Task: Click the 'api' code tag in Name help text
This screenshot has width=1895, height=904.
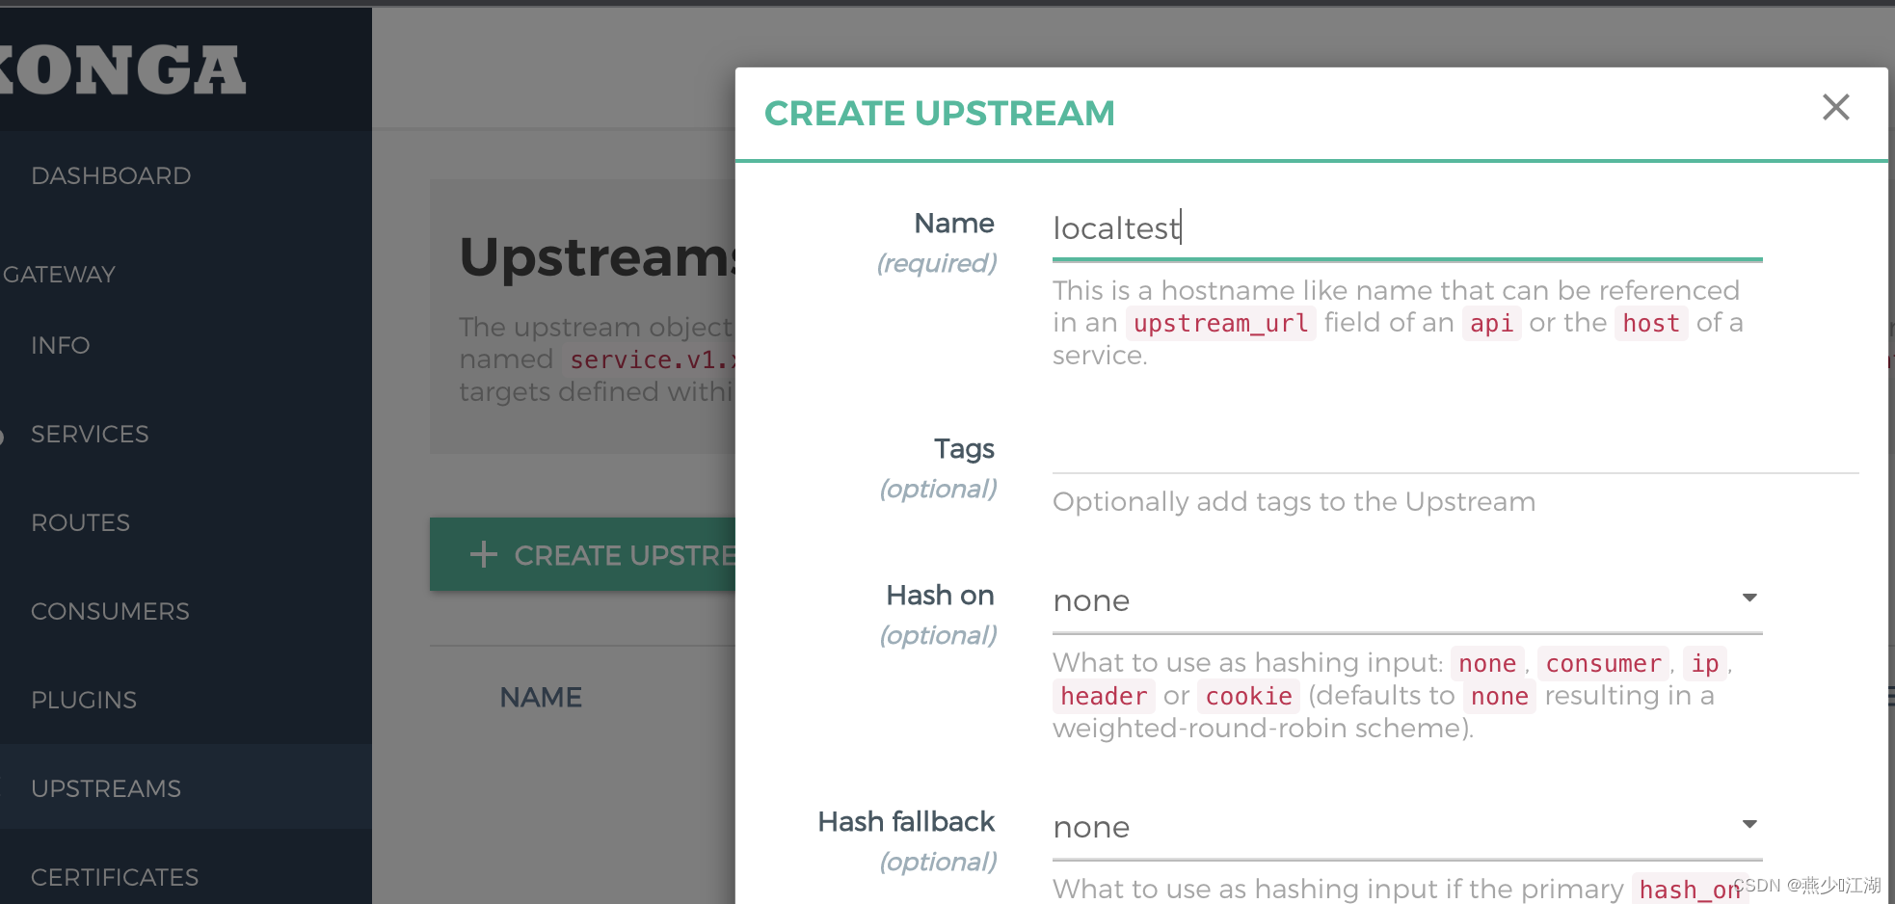Action: 1491,323
